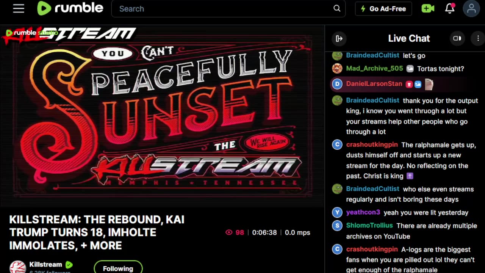
Task: Go to Rumble home via logo
Action: tap(70, 8)
